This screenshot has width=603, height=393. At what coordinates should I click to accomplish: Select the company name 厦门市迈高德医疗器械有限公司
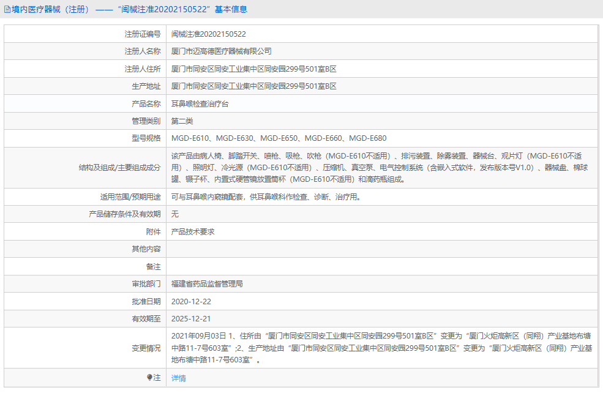tap(221, 51)
